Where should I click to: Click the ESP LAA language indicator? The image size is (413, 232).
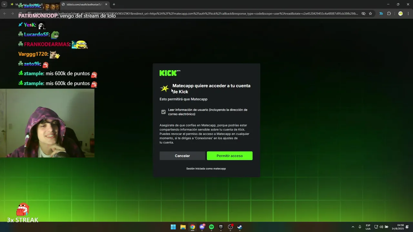(368, 227)
